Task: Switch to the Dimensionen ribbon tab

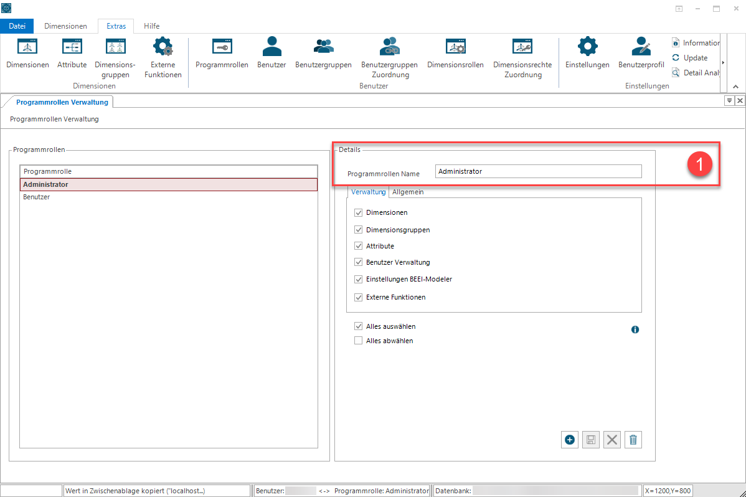Action: point(65,26)
